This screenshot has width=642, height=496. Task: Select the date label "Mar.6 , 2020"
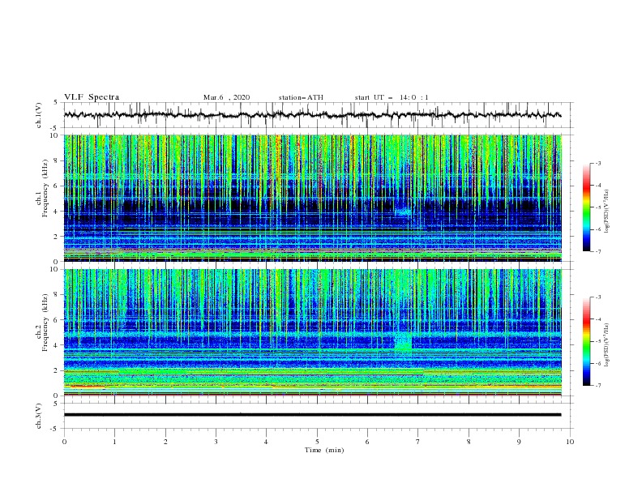226,97
